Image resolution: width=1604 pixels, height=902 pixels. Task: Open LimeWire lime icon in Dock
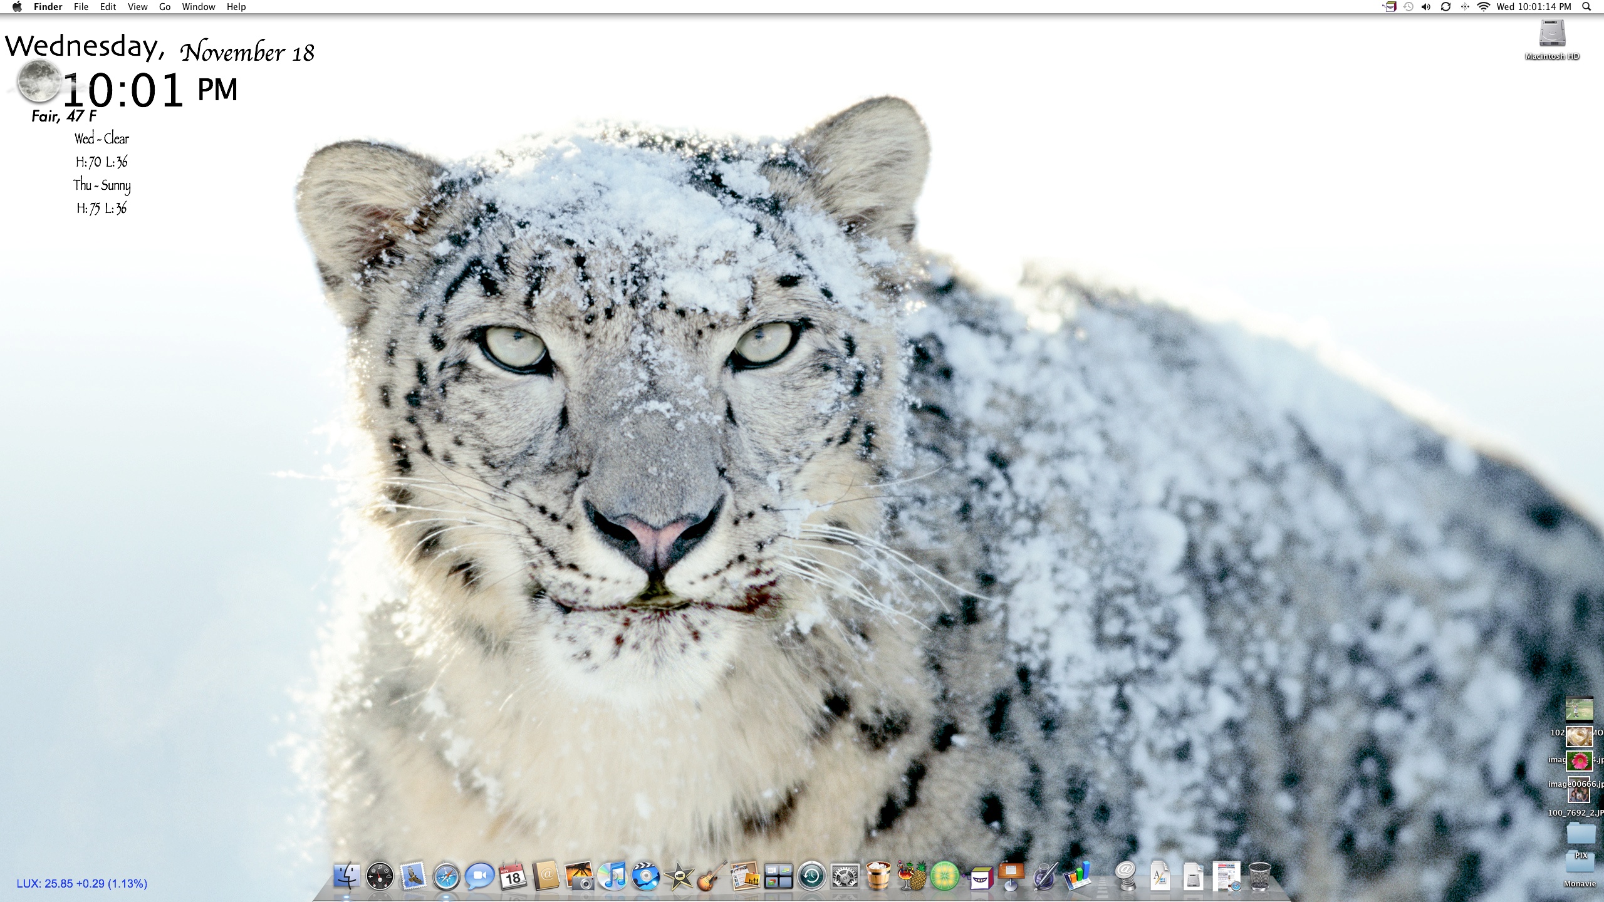tap(945, 875)
